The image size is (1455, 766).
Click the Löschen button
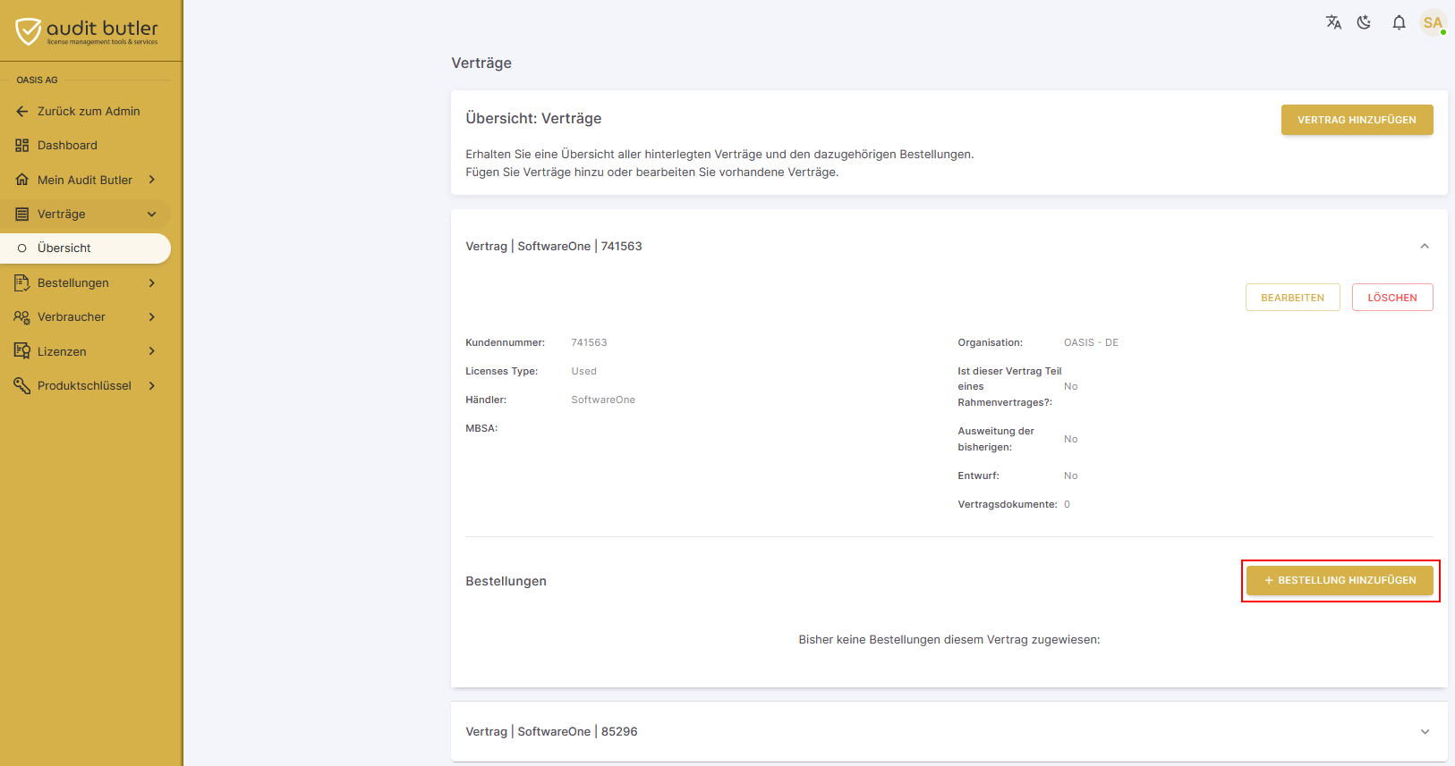(x=1392, y=298)
